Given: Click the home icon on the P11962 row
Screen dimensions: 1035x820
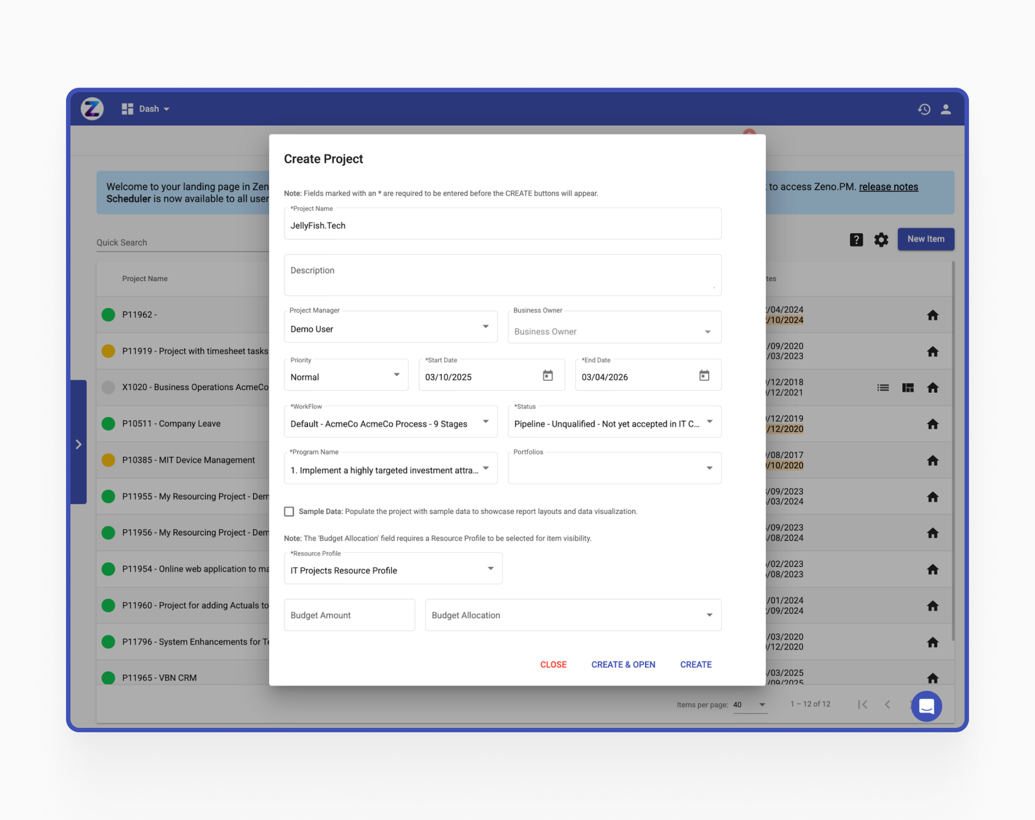Looking at the screenshot, I should (x=933, y=315).
